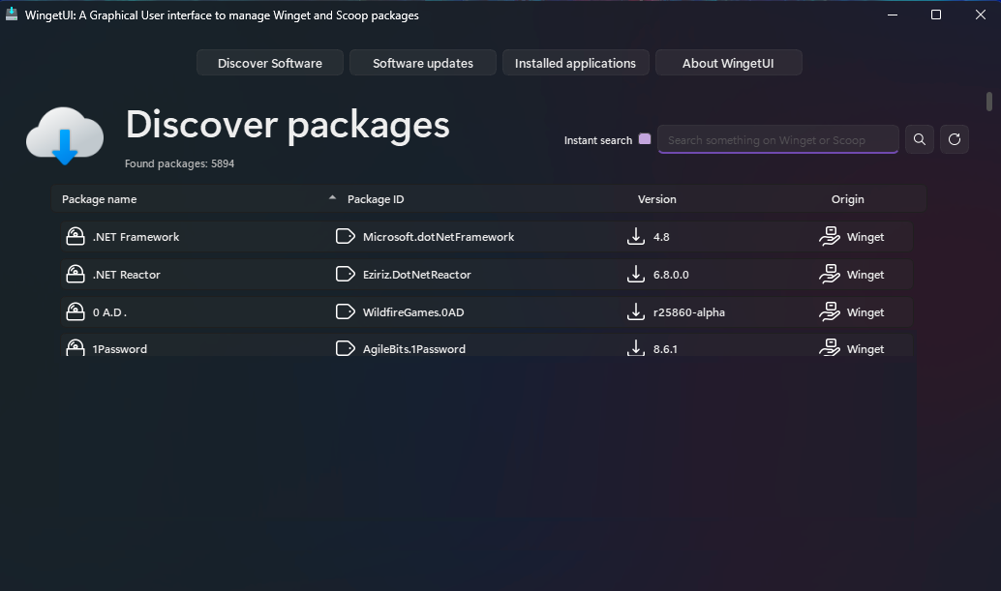Click the download icon next to 8.6.1
1001x591 pixels.
point(636,347)
